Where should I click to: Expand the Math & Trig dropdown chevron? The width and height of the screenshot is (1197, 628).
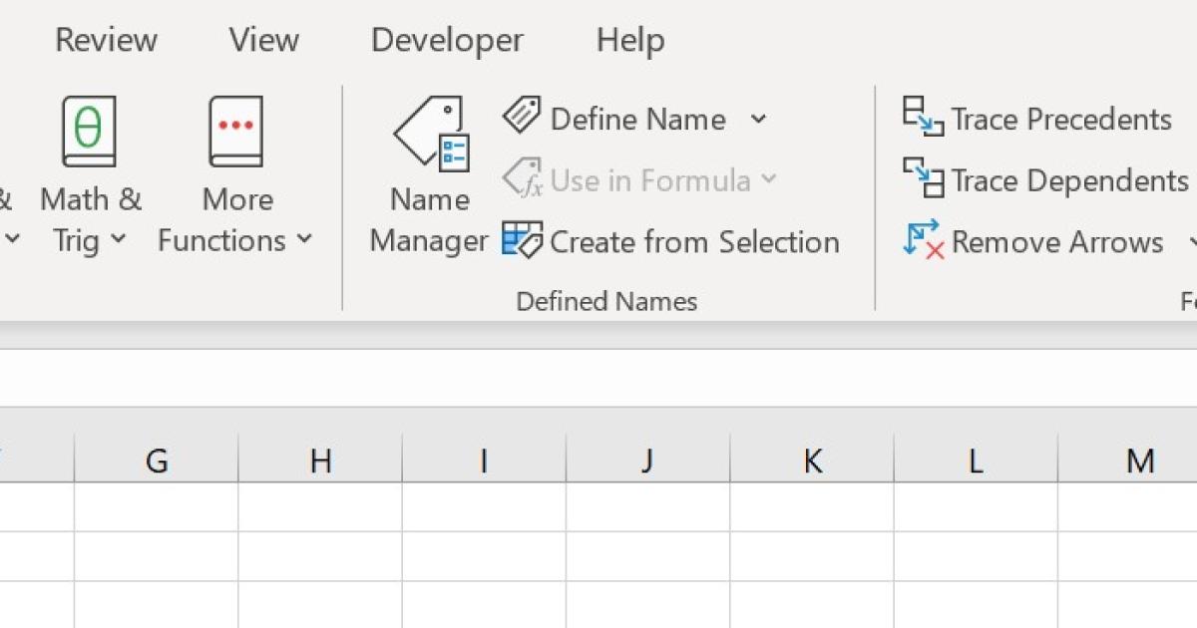point(119,240)
